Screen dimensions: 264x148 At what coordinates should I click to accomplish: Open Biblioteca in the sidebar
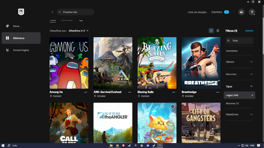click(x=21, y=38)
